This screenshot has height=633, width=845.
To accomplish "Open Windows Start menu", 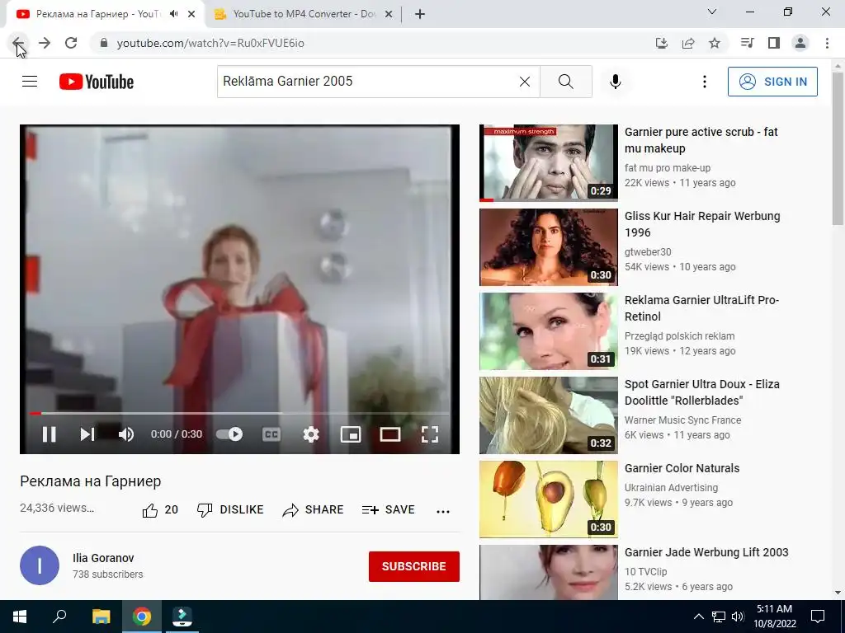I will [20, 617].
